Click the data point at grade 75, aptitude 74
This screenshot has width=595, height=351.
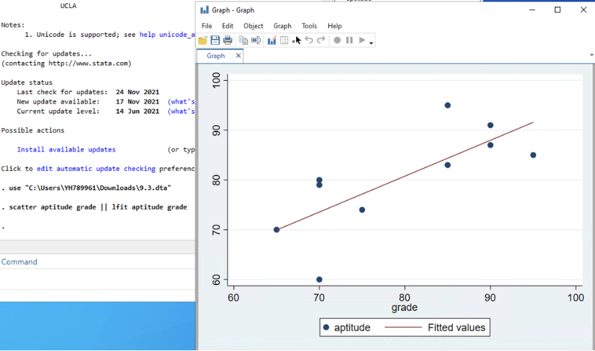click(x=362, y=210)
